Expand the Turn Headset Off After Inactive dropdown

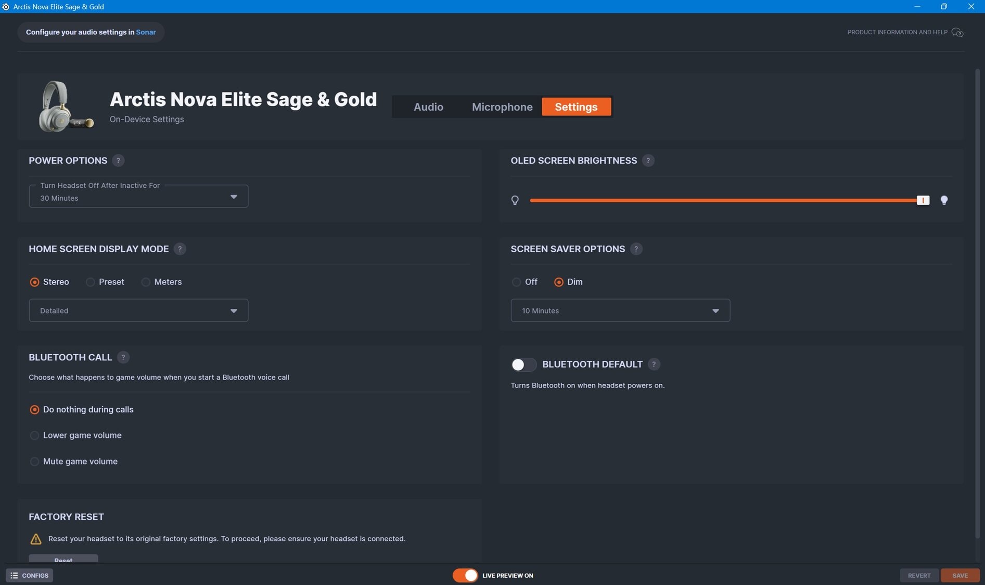[138, 197]
